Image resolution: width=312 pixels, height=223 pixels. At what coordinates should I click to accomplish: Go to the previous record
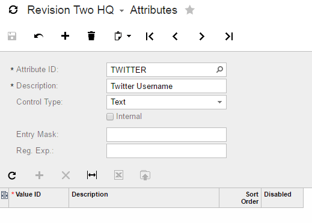pyautogui.click(x=175, y=36)
